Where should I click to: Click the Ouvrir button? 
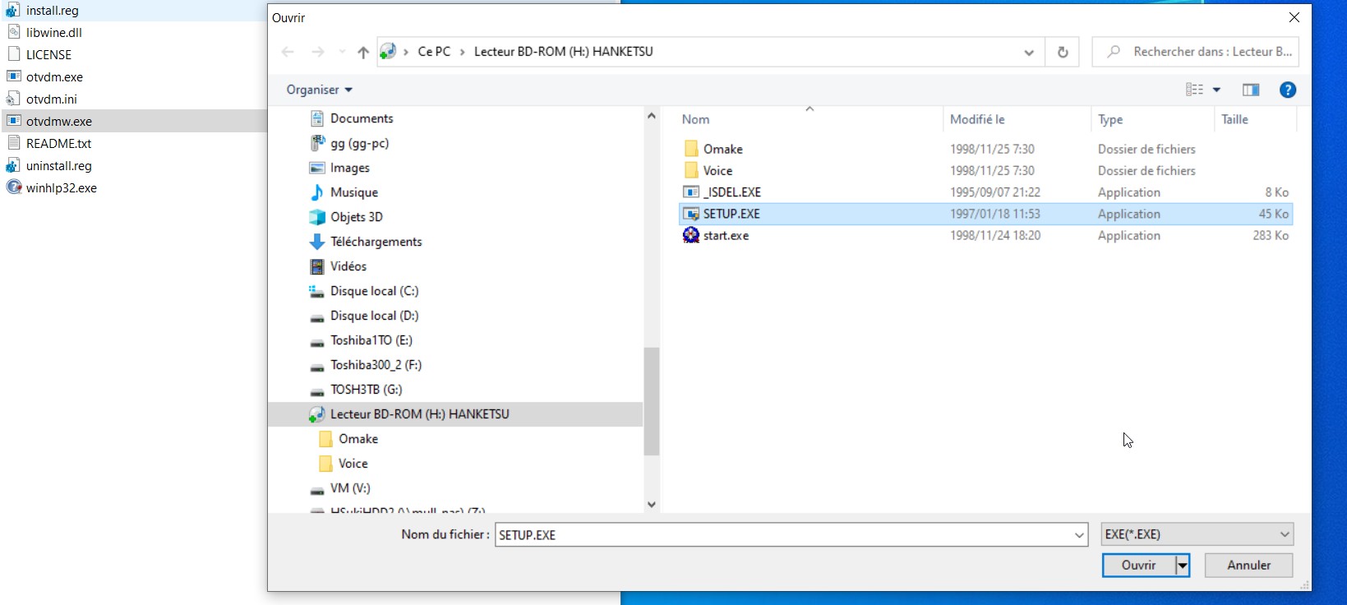(1138, 566)
